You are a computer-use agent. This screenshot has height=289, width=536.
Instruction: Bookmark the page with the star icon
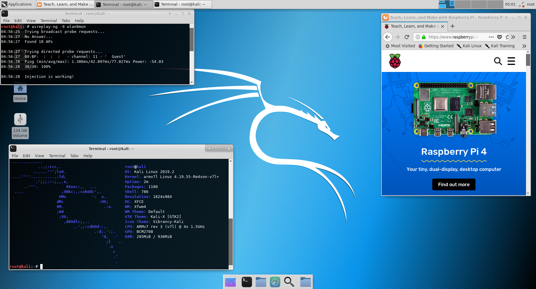point(507,37)
